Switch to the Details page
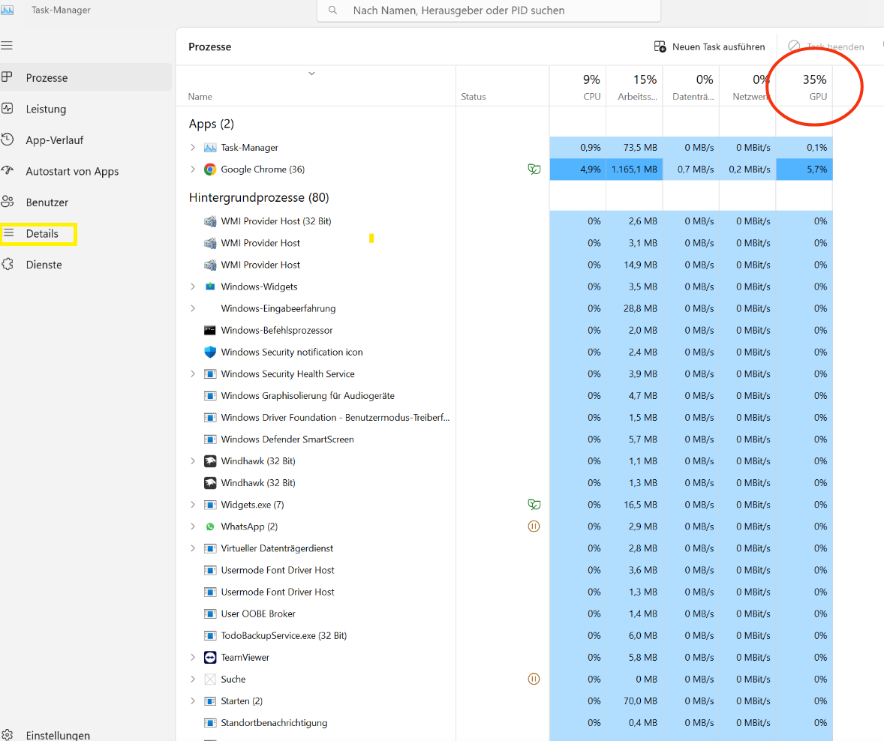This screenshot has height=741, width=884. (x=86, y=233)
